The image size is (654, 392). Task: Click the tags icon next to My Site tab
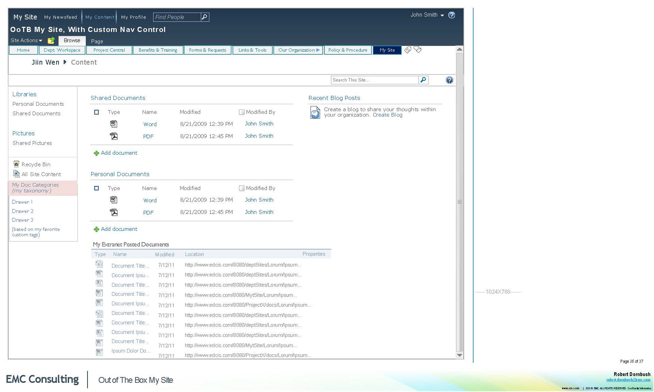tap(408, 50)
